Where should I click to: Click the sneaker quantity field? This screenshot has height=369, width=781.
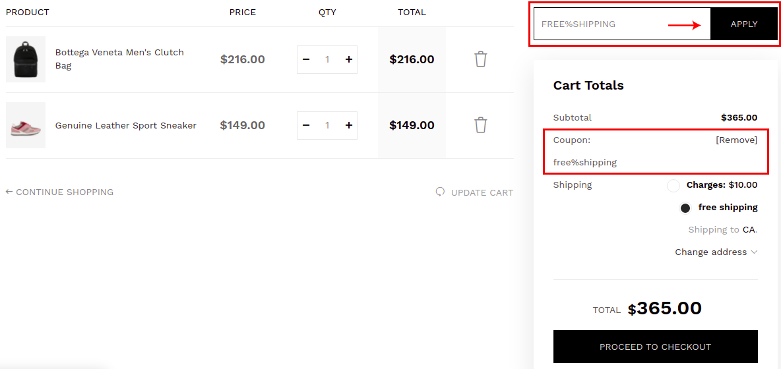pos(327,125)
